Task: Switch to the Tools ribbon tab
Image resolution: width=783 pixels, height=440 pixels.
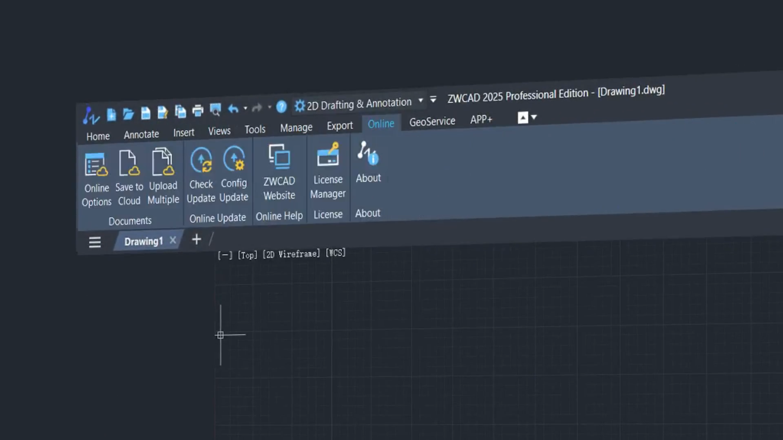Action: tap(255, 129)
